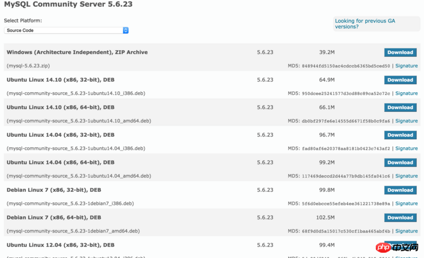Viewport: 424px width, 258px height.
Task: Open Signature link for debian7_i386.deb
Action: 407,203
